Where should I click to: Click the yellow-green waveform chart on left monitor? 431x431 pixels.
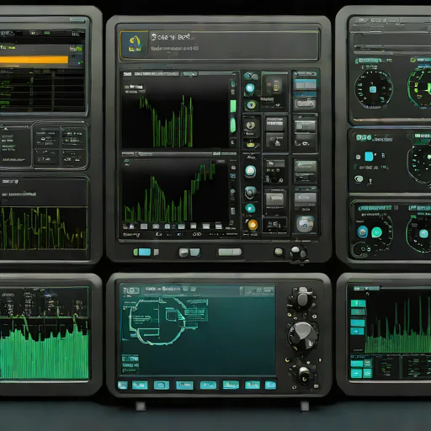[44, 228]
